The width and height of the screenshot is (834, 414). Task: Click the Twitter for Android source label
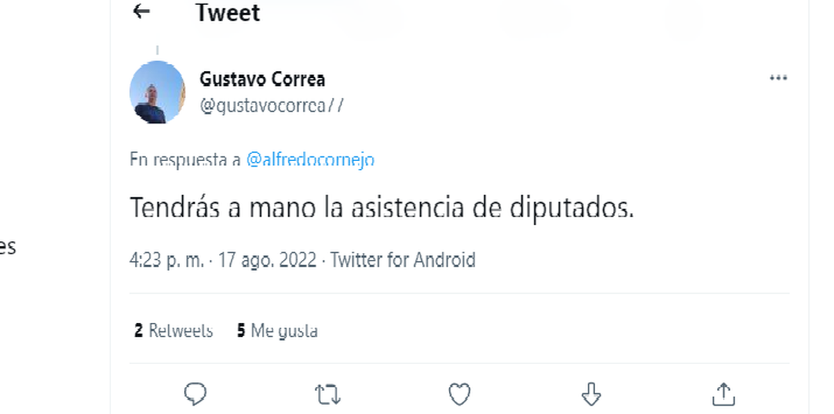[x=402, y=260]
